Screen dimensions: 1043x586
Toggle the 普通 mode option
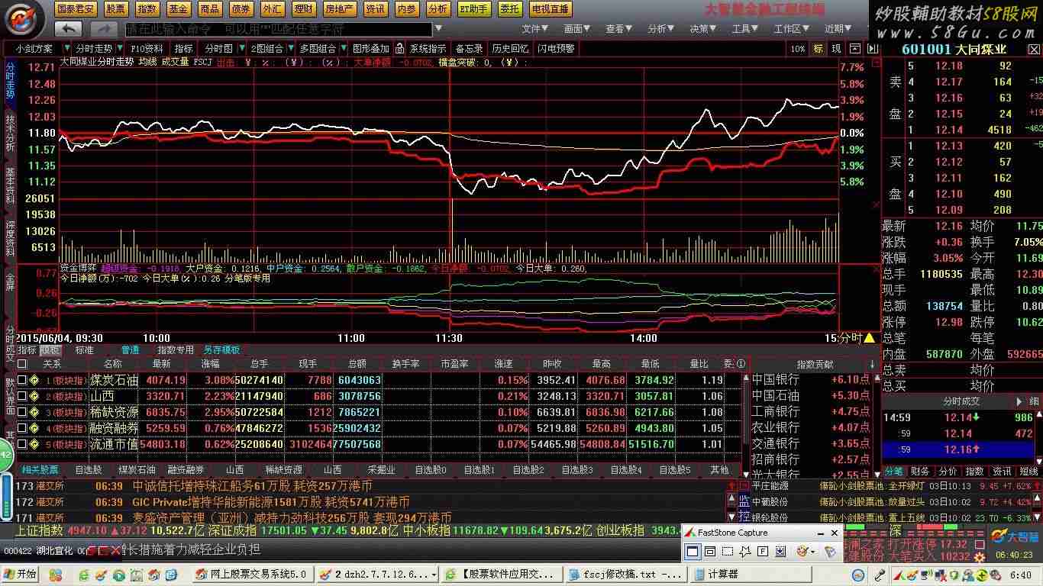131,350
